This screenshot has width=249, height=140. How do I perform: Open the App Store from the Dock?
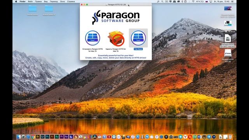138,136
